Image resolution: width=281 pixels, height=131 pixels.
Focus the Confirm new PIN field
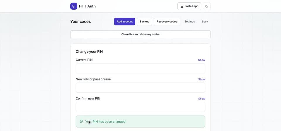click(140, 107)
